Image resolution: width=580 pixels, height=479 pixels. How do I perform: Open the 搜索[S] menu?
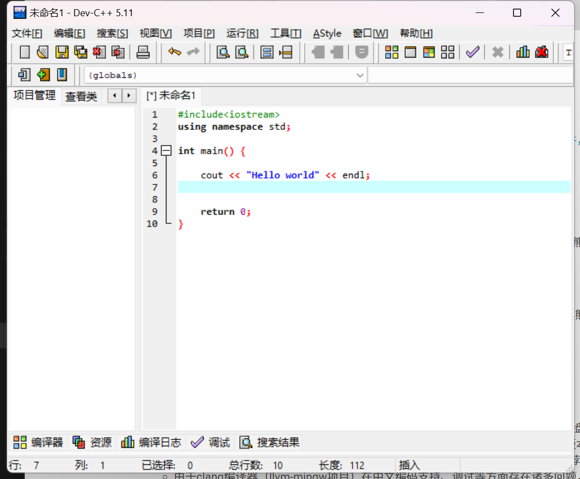[112, 33]
